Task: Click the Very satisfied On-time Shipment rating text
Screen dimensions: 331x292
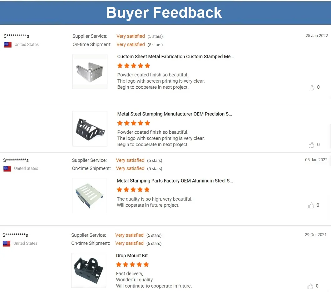Action: click(x=131, y=44)
